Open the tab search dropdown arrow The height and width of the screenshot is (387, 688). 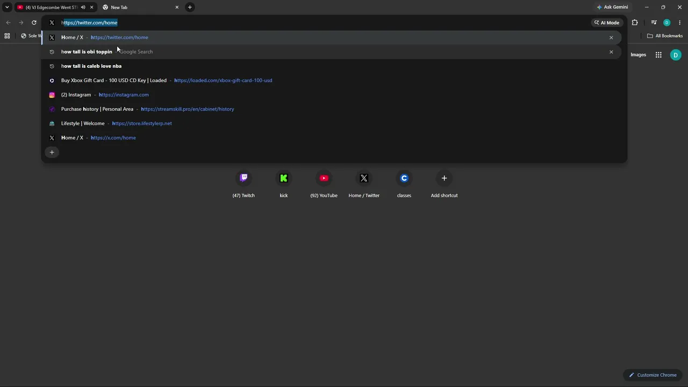tap(7, 7)
